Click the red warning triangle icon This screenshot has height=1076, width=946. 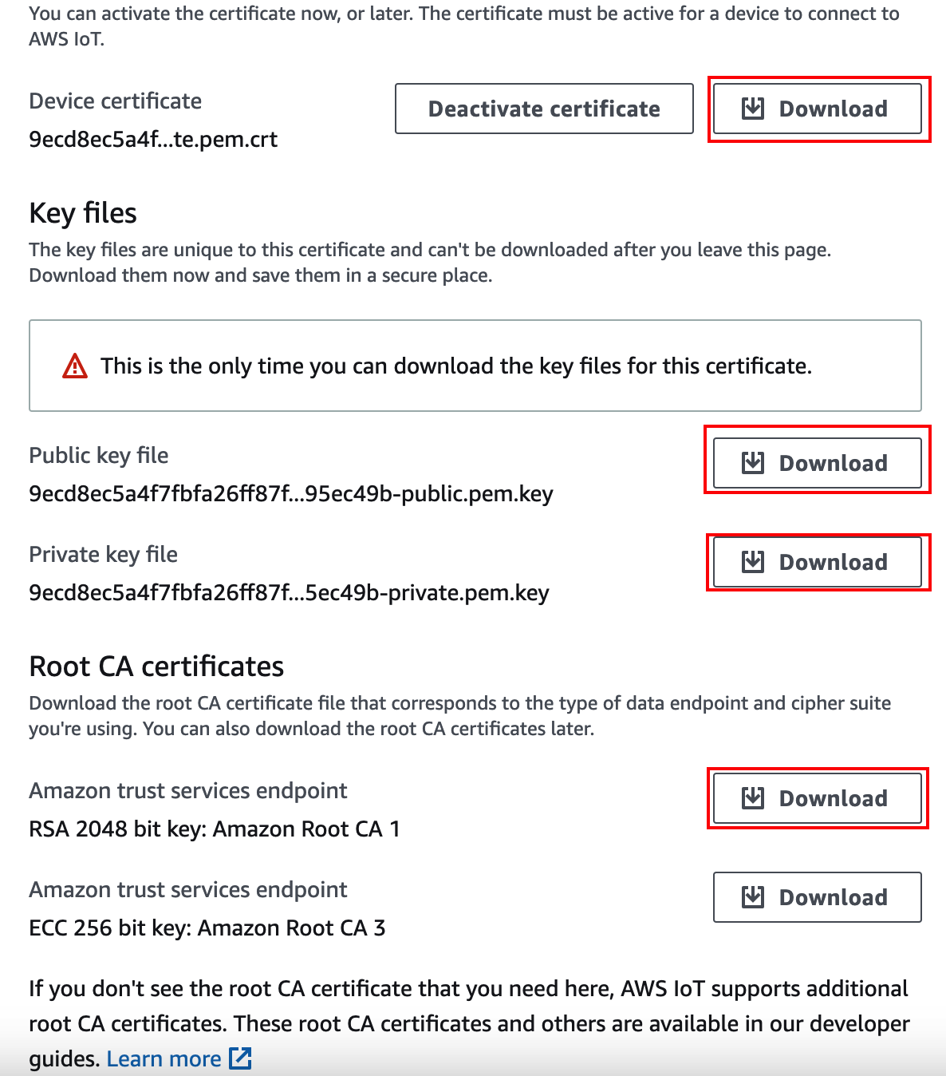(x=74, y=366)
